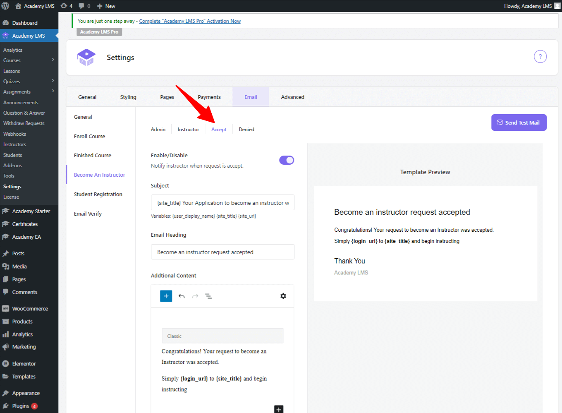Open the WooCommerce sidebar icon
Image resolution: width=562 pixels, height=413 pixels.
point(6,308)
